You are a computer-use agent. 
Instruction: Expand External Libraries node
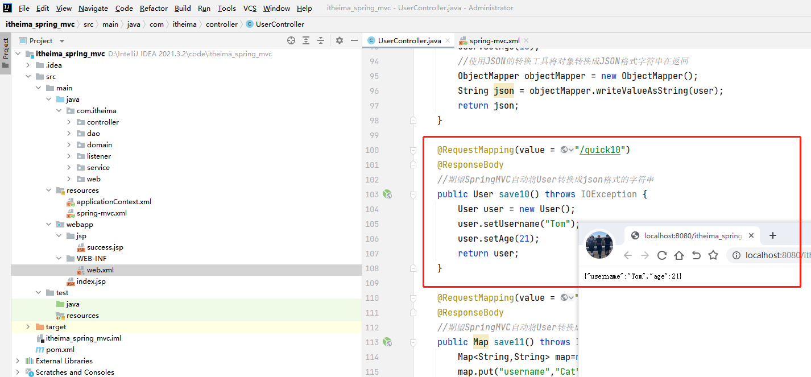pyautogui.click(x=18, y=361)
